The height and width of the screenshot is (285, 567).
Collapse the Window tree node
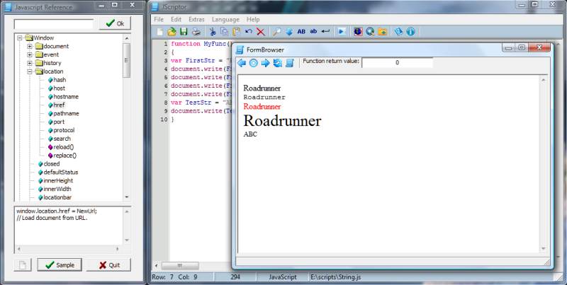tap(20, 38)
